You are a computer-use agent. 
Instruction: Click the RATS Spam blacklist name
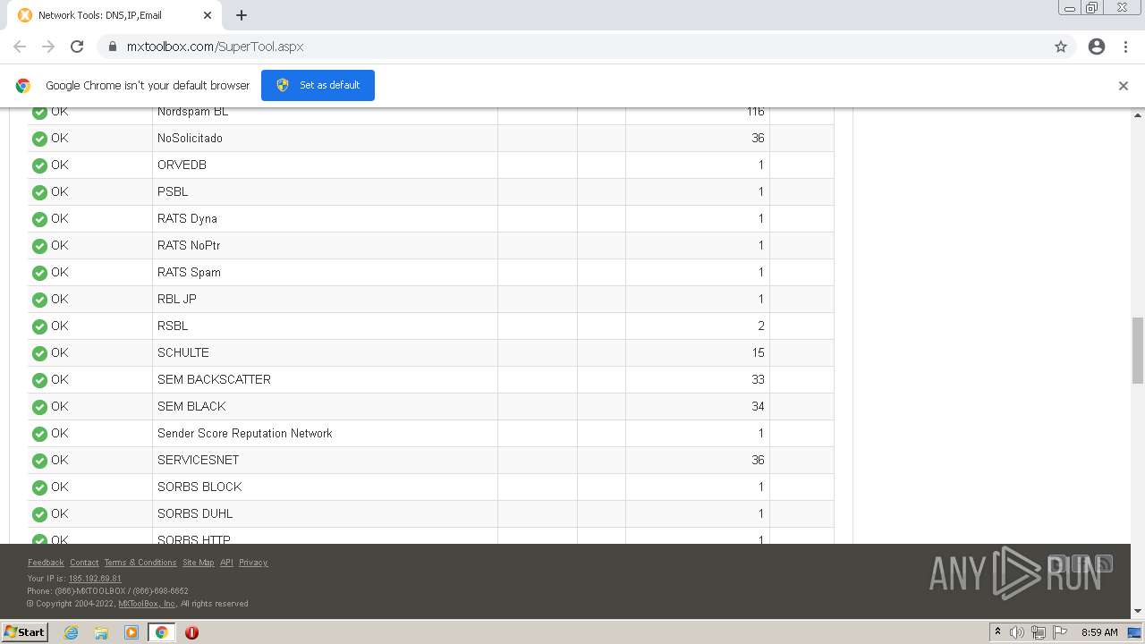click(x=189, y=273)
